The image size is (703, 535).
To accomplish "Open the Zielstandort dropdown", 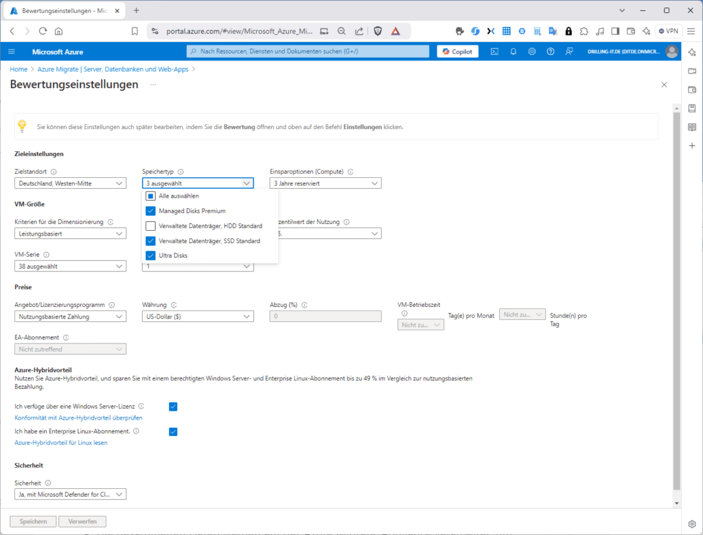I will pos(71,183).
